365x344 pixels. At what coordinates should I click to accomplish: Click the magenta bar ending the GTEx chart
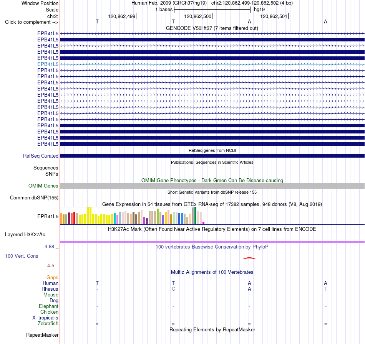coord(204,223)
